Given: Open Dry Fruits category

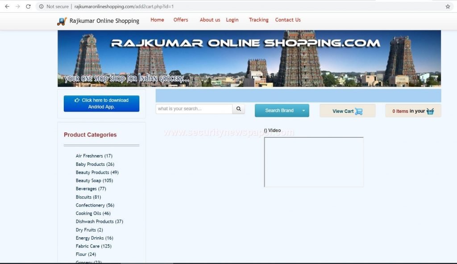Looking at the screenshot, I should (x=89, y=230).
